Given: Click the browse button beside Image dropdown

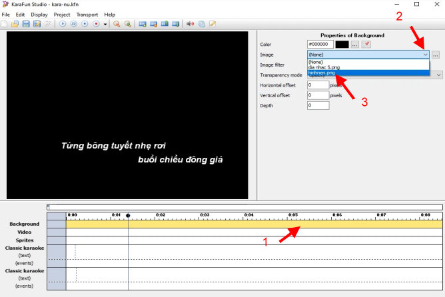Looking at the screenshot, I should [x=436, y=55].
